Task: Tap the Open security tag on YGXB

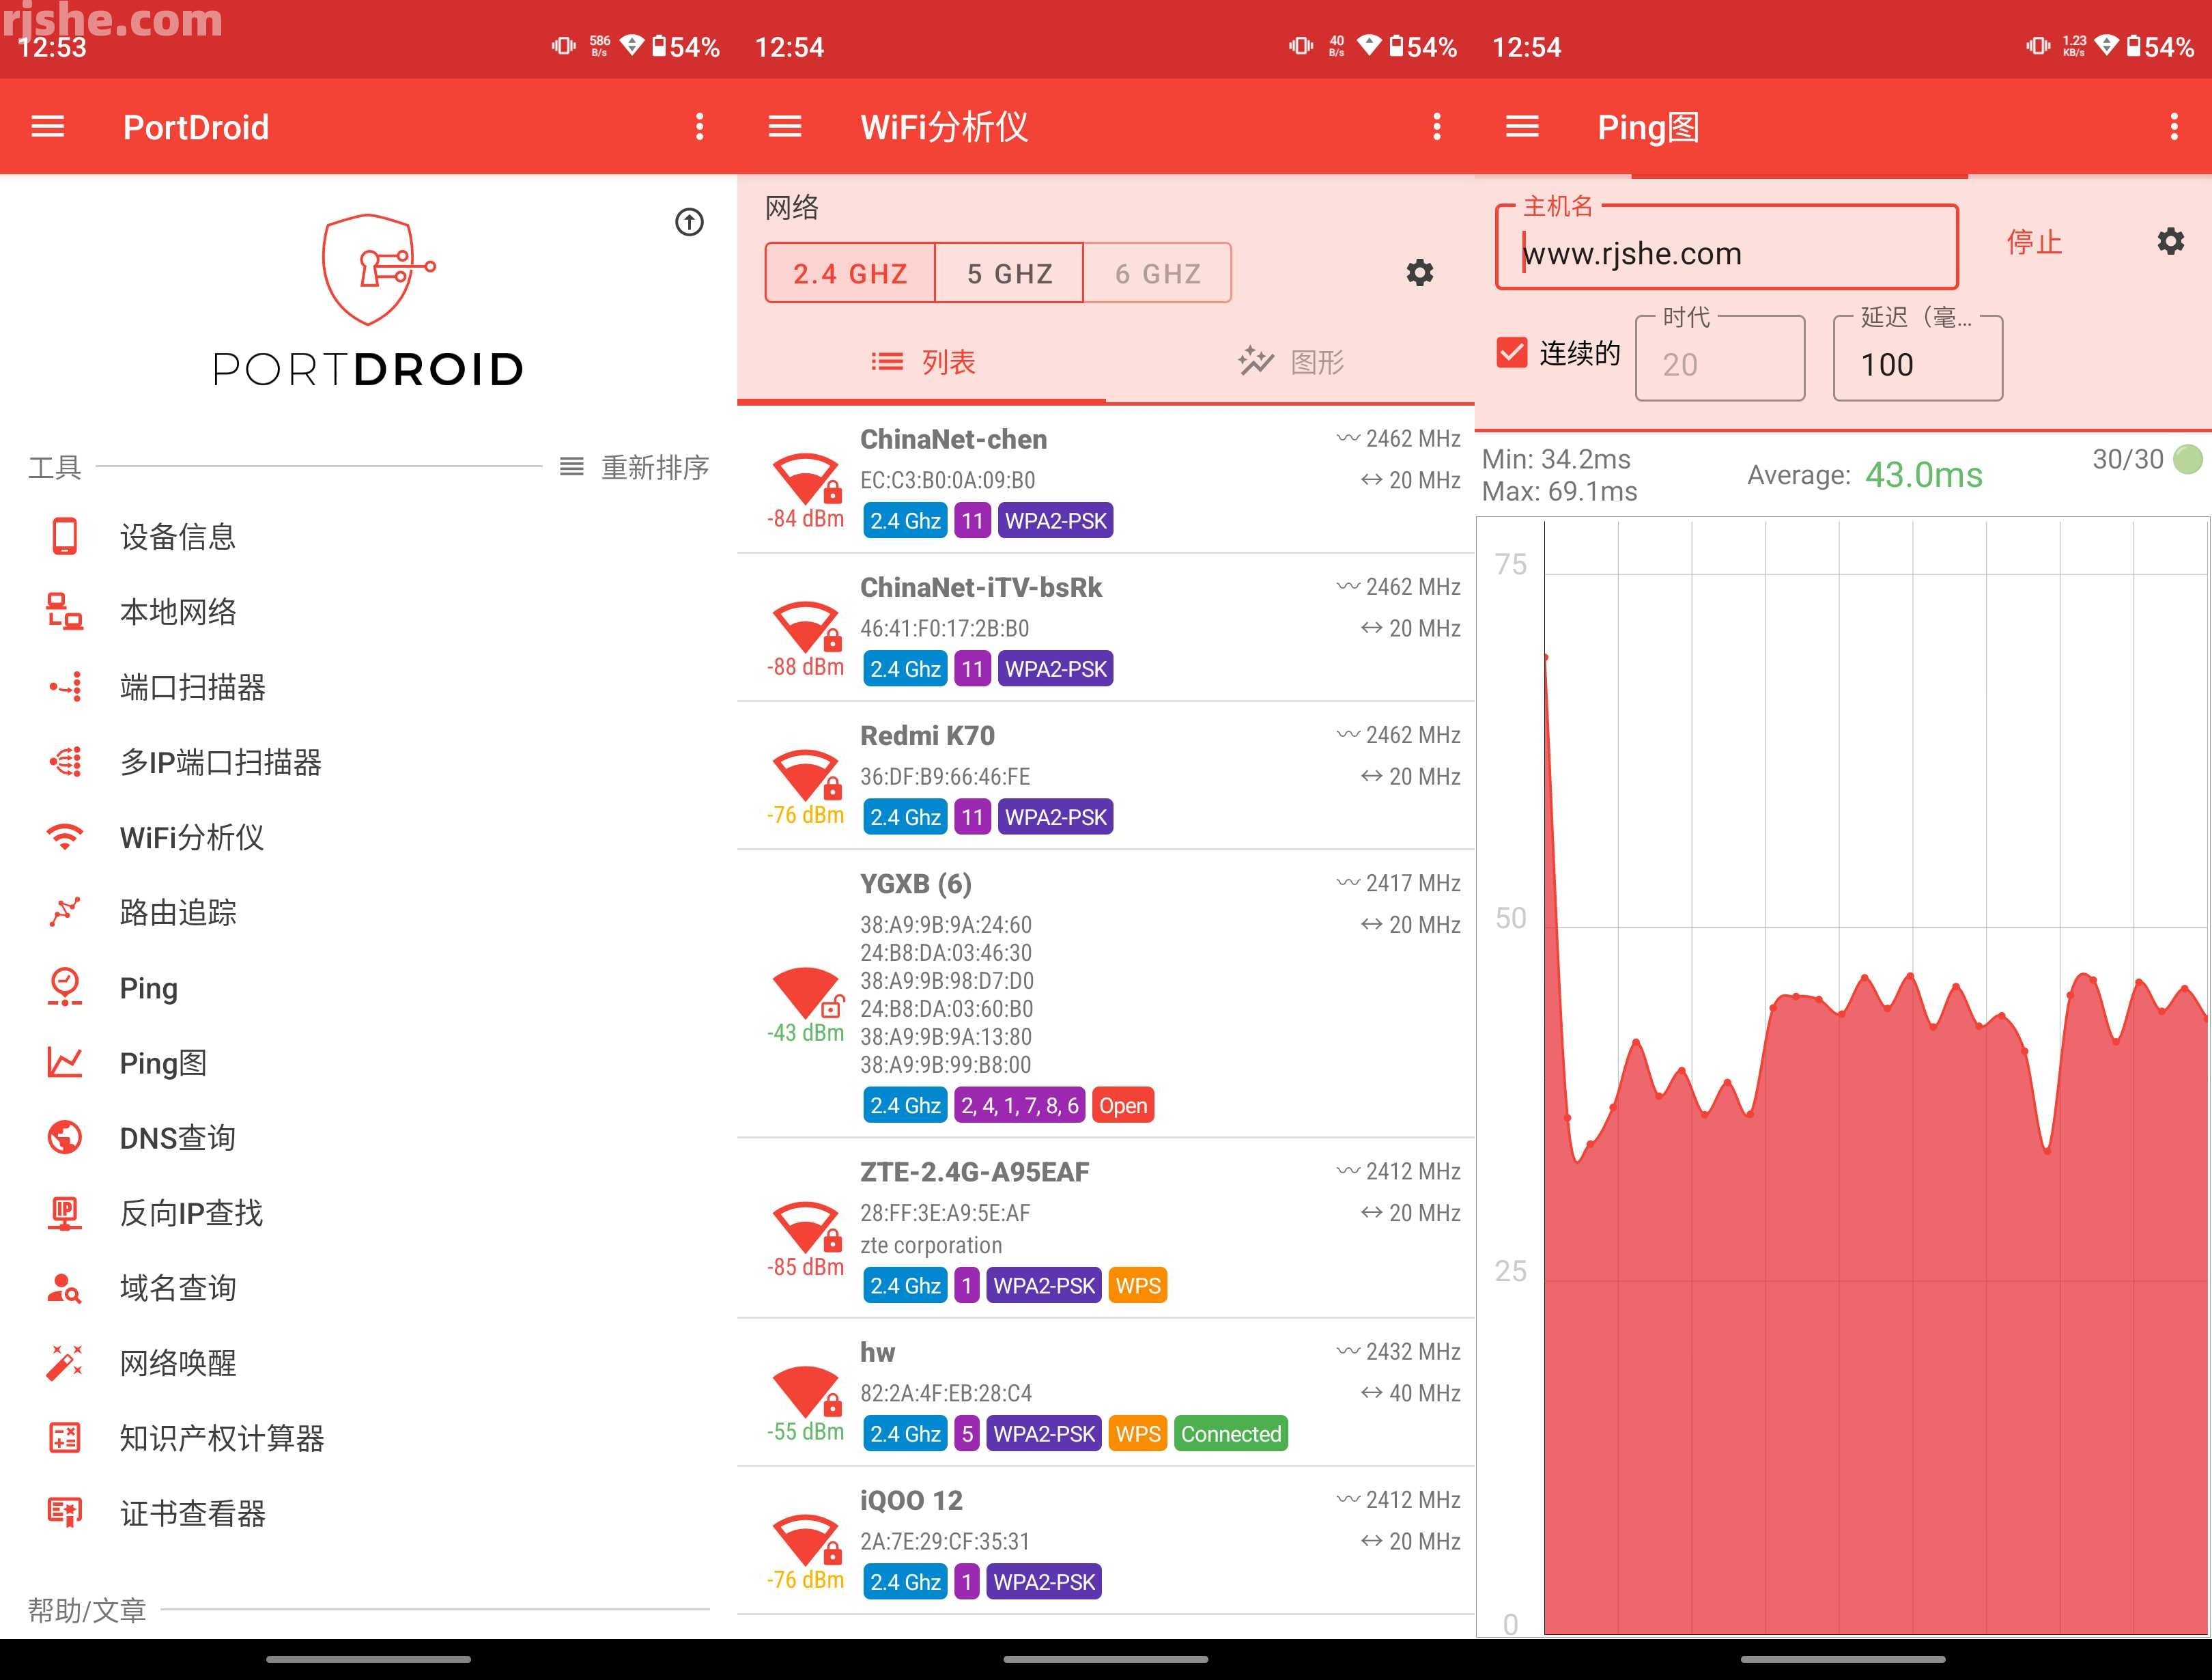Action: coord(1123,1106)
